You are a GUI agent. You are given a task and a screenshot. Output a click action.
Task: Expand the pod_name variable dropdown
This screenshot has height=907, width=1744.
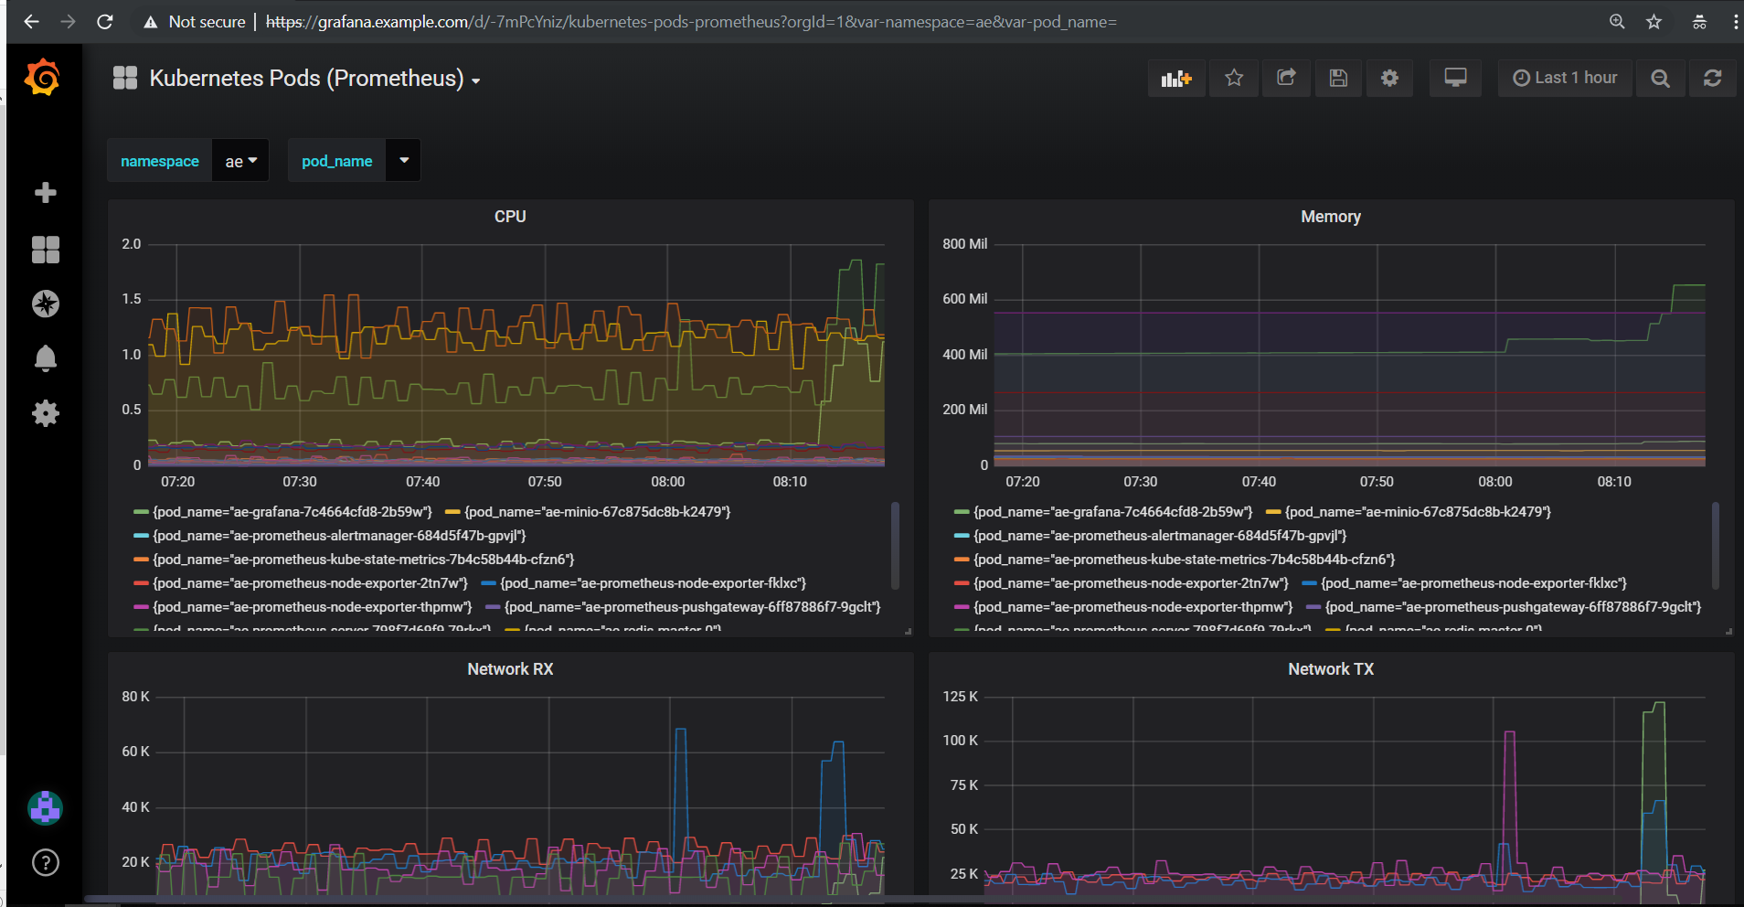[403, 161]
